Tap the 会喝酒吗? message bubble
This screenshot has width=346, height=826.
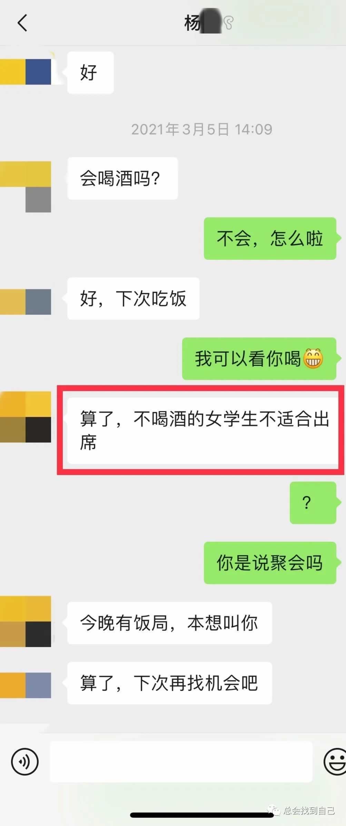[122, 178]
